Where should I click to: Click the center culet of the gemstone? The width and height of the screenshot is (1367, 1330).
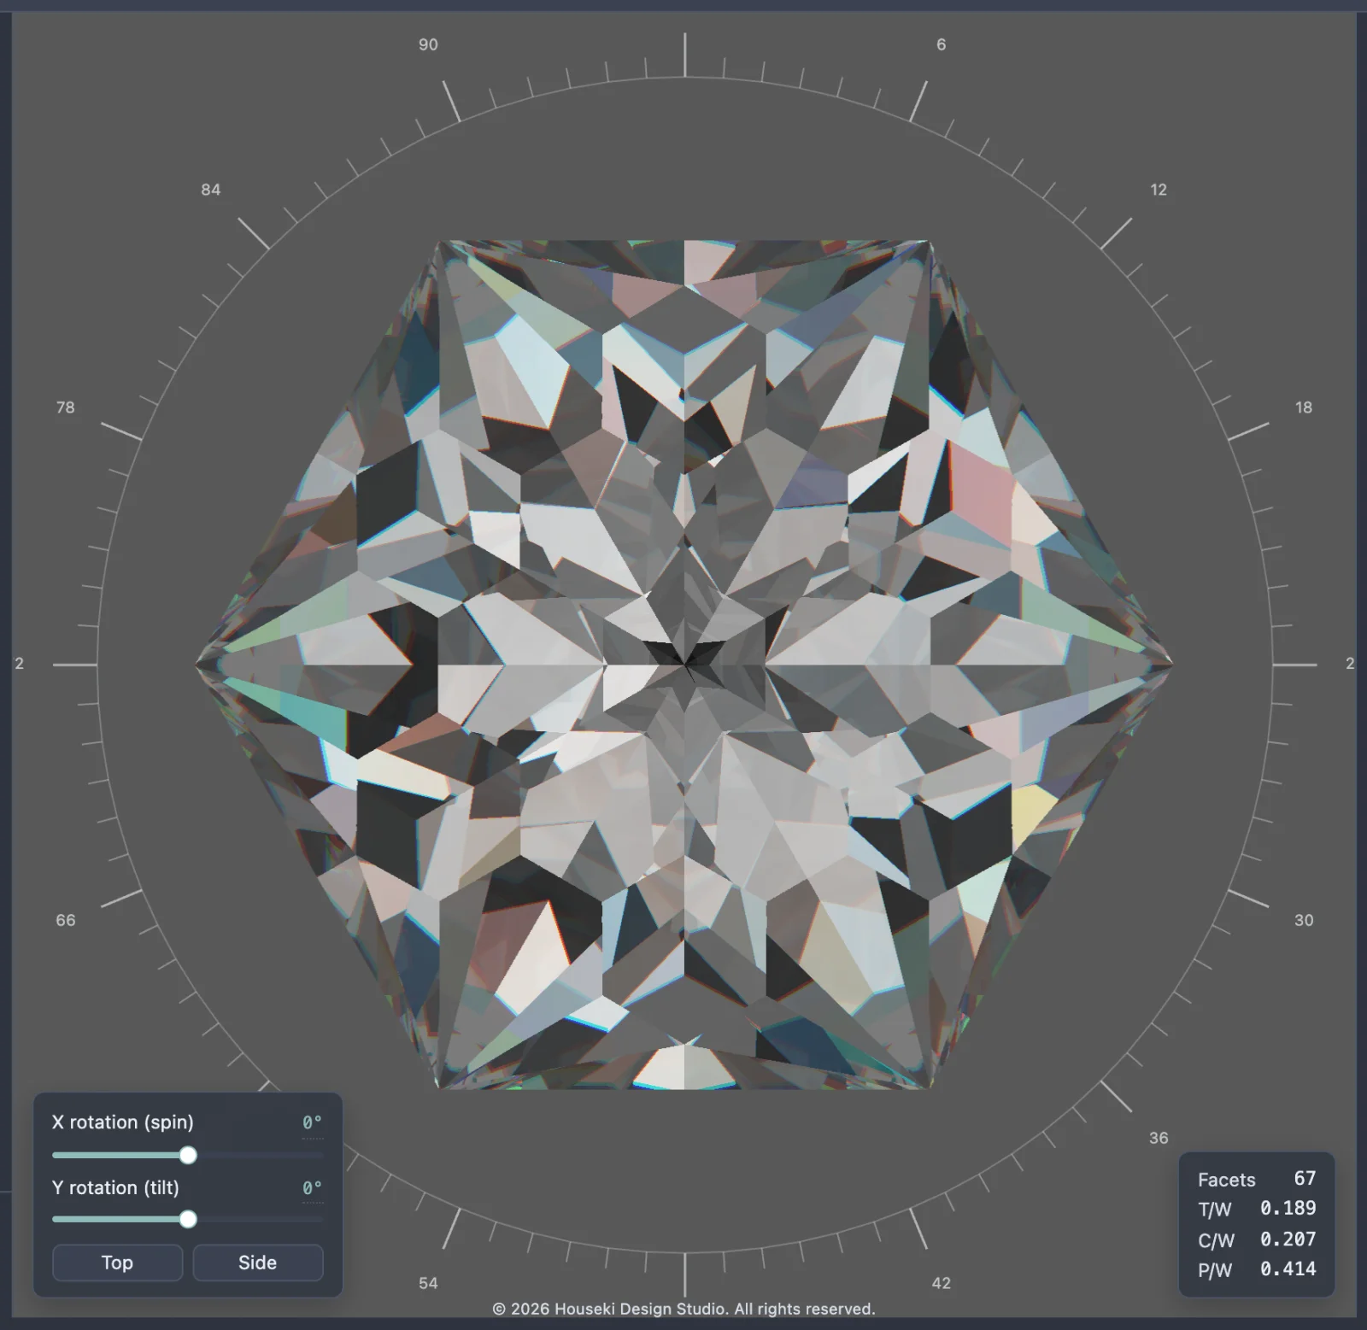[684, 663]
